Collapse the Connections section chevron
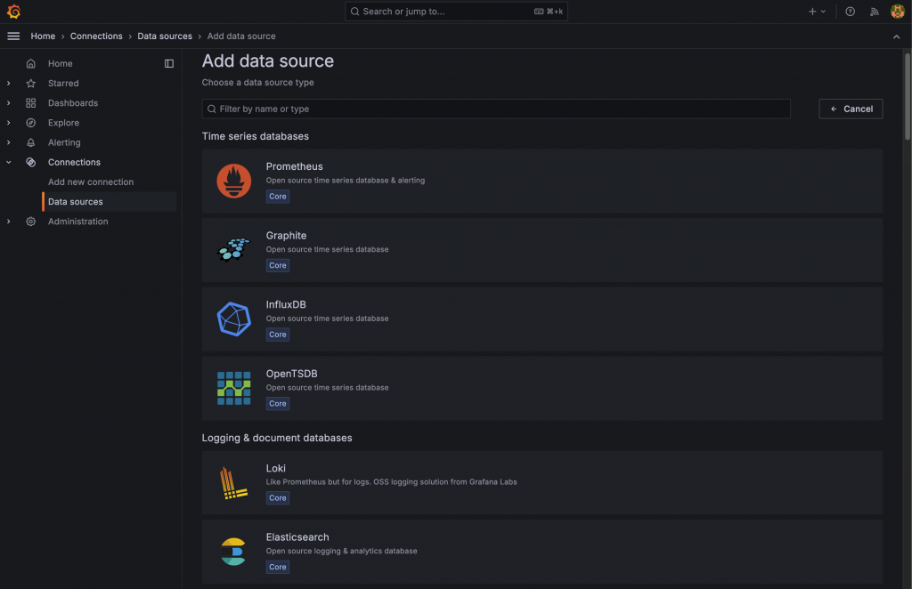Image resolution: width=912 pixels, height=589 pixels. point(9,163)
